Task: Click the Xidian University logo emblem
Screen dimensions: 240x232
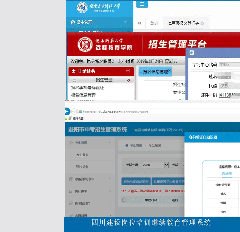Action: [82, 8]
